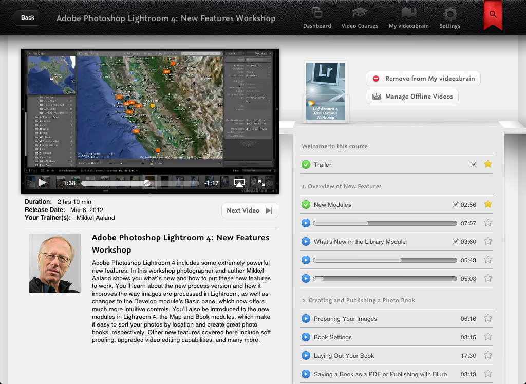Screen dimensions: 526x384
Task: Click the 1:38 elapsed time in the player
Action: click(x=69, y=183)
